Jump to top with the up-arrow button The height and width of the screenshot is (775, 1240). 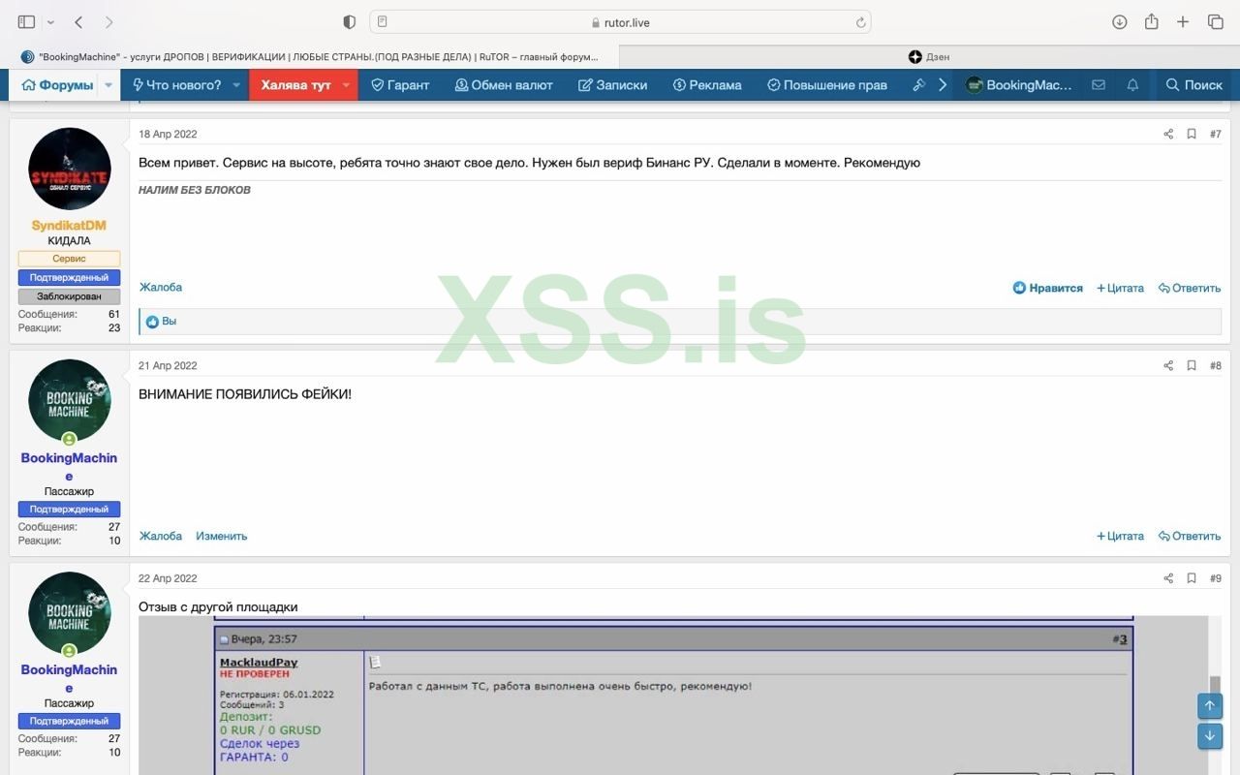(1210, 705)
